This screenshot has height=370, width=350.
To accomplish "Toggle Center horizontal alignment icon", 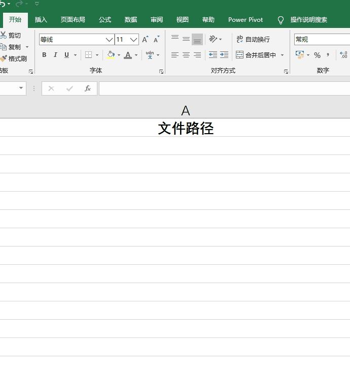I will [186, 55].
